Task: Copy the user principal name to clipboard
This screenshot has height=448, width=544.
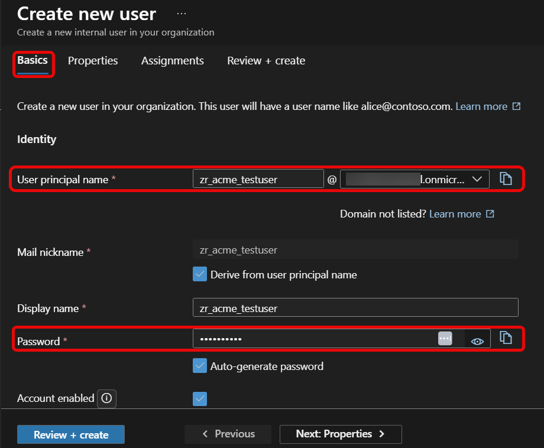Action: pos(506,178)
